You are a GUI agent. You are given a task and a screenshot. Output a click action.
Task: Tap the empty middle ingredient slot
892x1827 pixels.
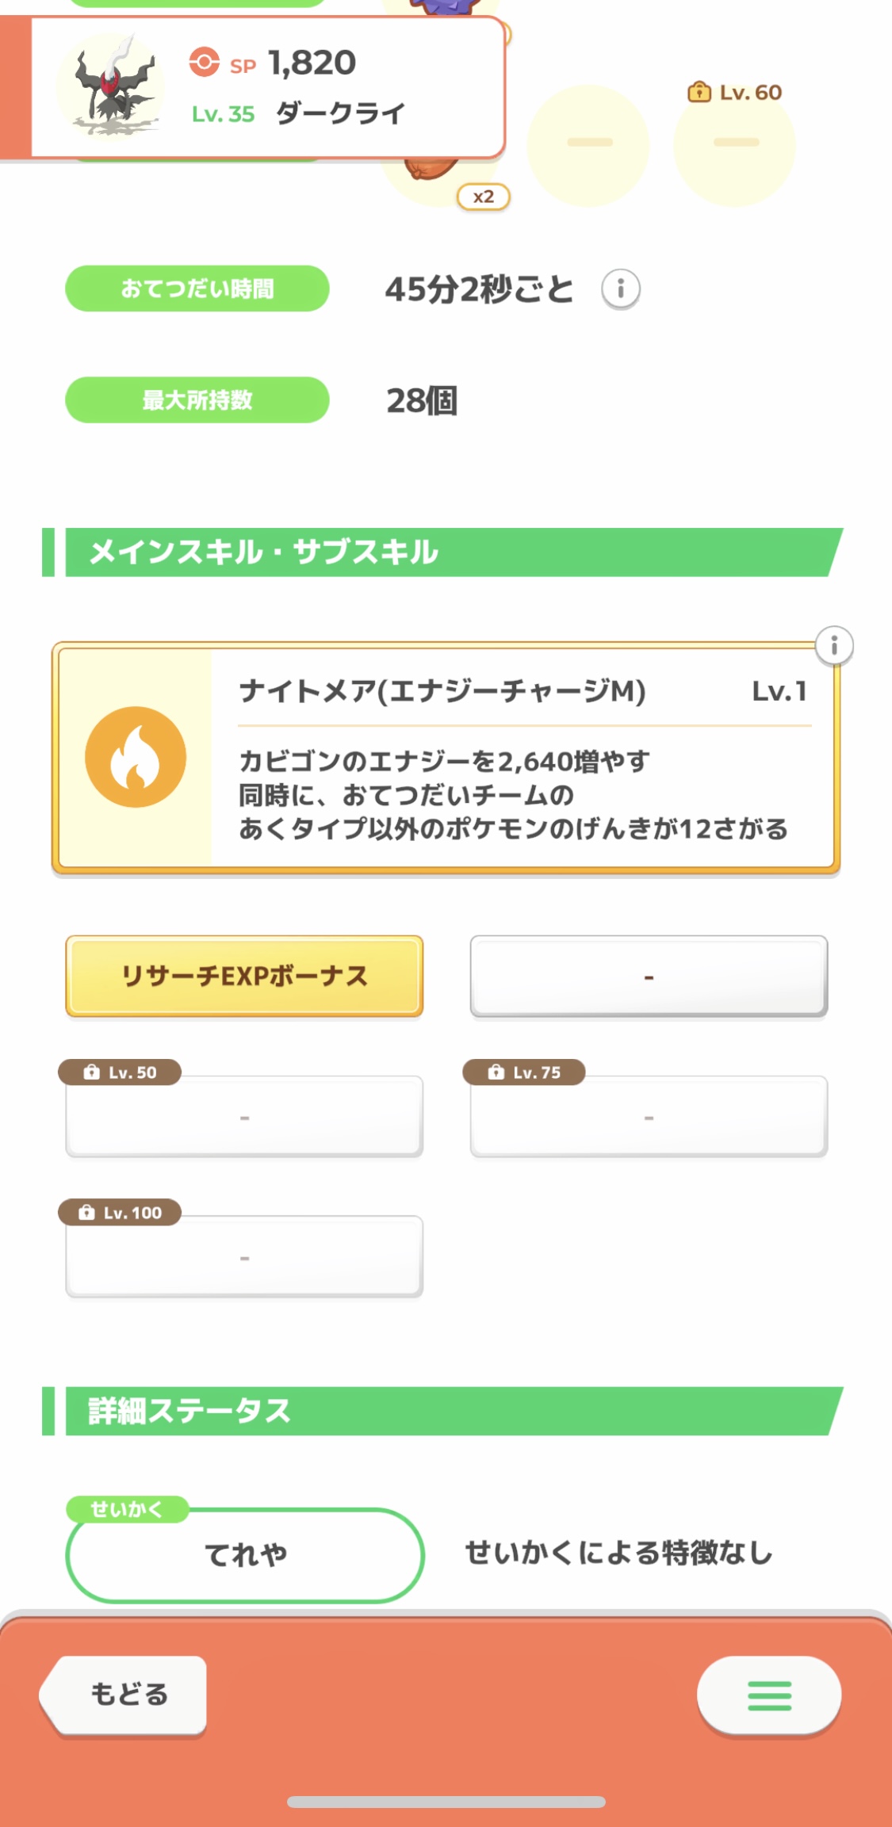coord(588,144)
